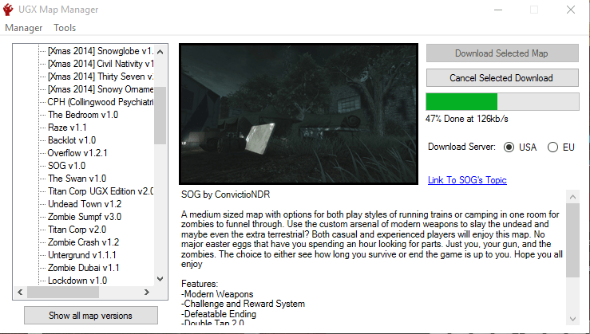Click description panel scrollbar thumb
This screenshot has height=334, width=590.
572,241
